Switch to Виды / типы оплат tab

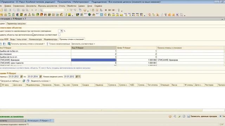[x=19, y=39]
